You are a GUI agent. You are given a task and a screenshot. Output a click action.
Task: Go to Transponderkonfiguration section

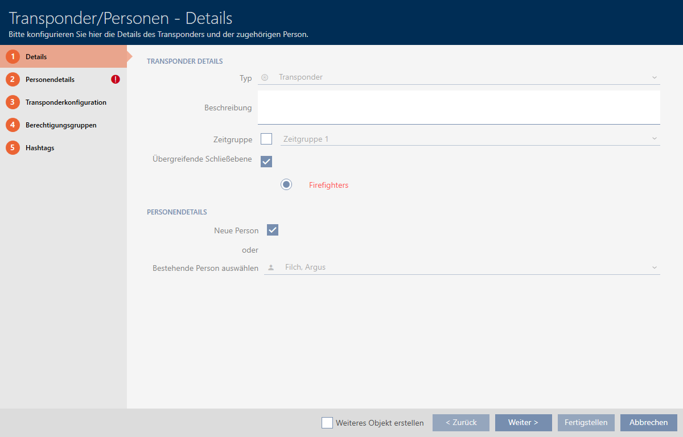tap(65, 102)
